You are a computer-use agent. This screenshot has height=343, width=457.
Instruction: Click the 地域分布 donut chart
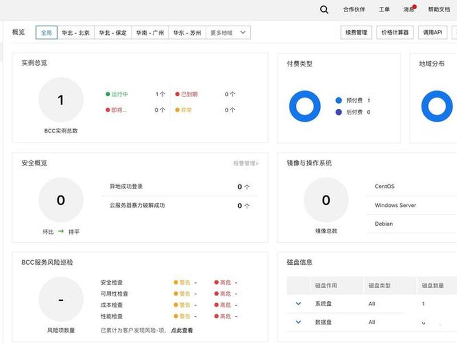pos(437,106)
